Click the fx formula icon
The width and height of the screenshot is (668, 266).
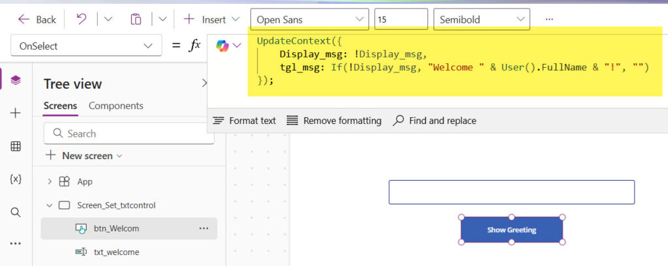[x=194, y=46]
